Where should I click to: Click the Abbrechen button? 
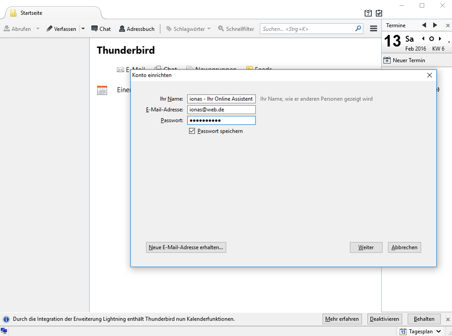(404, 247)
